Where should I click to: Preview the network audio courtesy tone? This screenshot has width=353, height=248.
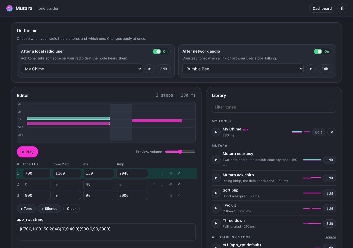(x=311, y=69)
